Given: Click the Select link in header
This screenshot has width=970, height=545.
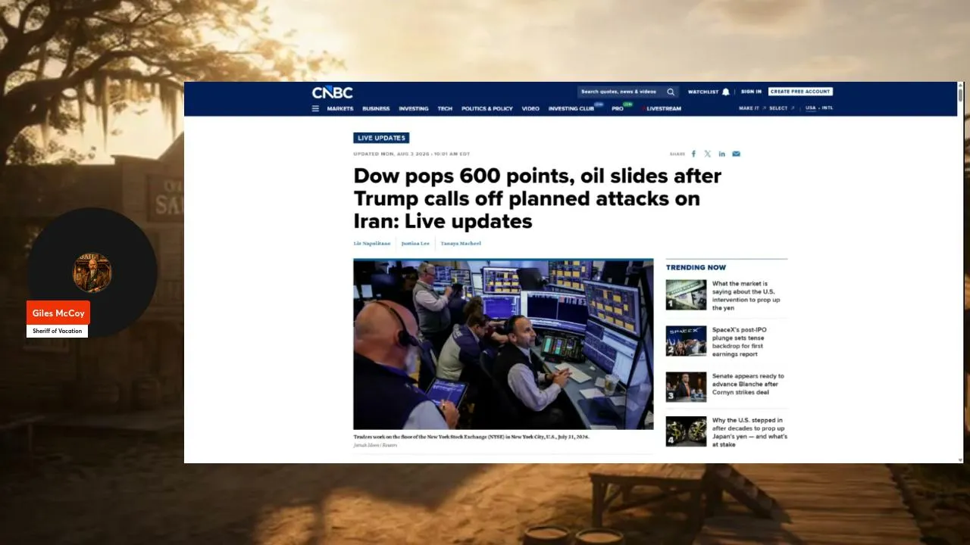Looking at the screenshot, I should pos(778,108).
